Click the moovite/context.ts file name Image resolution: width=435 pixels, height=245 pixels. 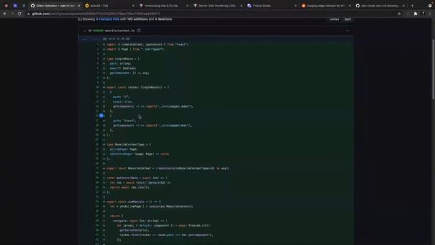point(120,31)
